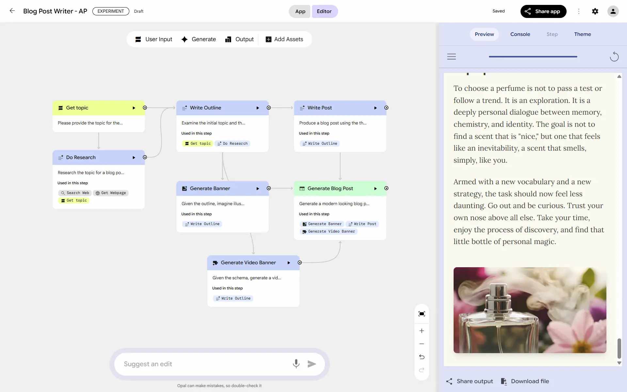The image size is (627, 392).
Task: Open the preview hamburger menu
Action: [451, 57]
